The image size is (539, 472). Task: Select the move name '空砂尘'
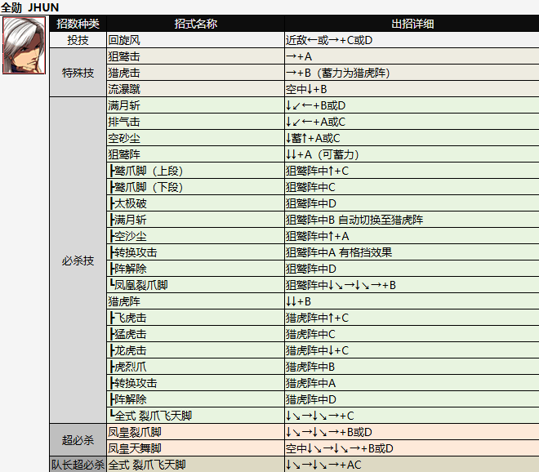[124, 138]
